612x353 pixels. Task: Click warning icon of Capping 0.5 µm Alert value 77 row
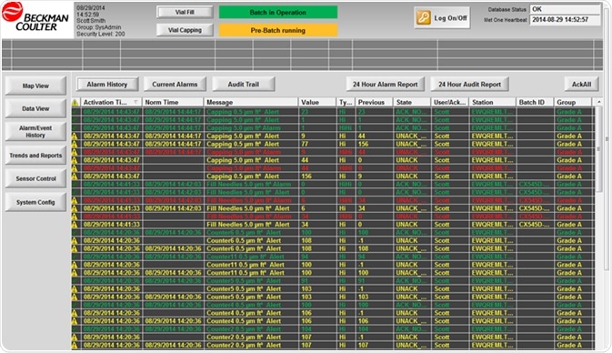coord(75,144)
